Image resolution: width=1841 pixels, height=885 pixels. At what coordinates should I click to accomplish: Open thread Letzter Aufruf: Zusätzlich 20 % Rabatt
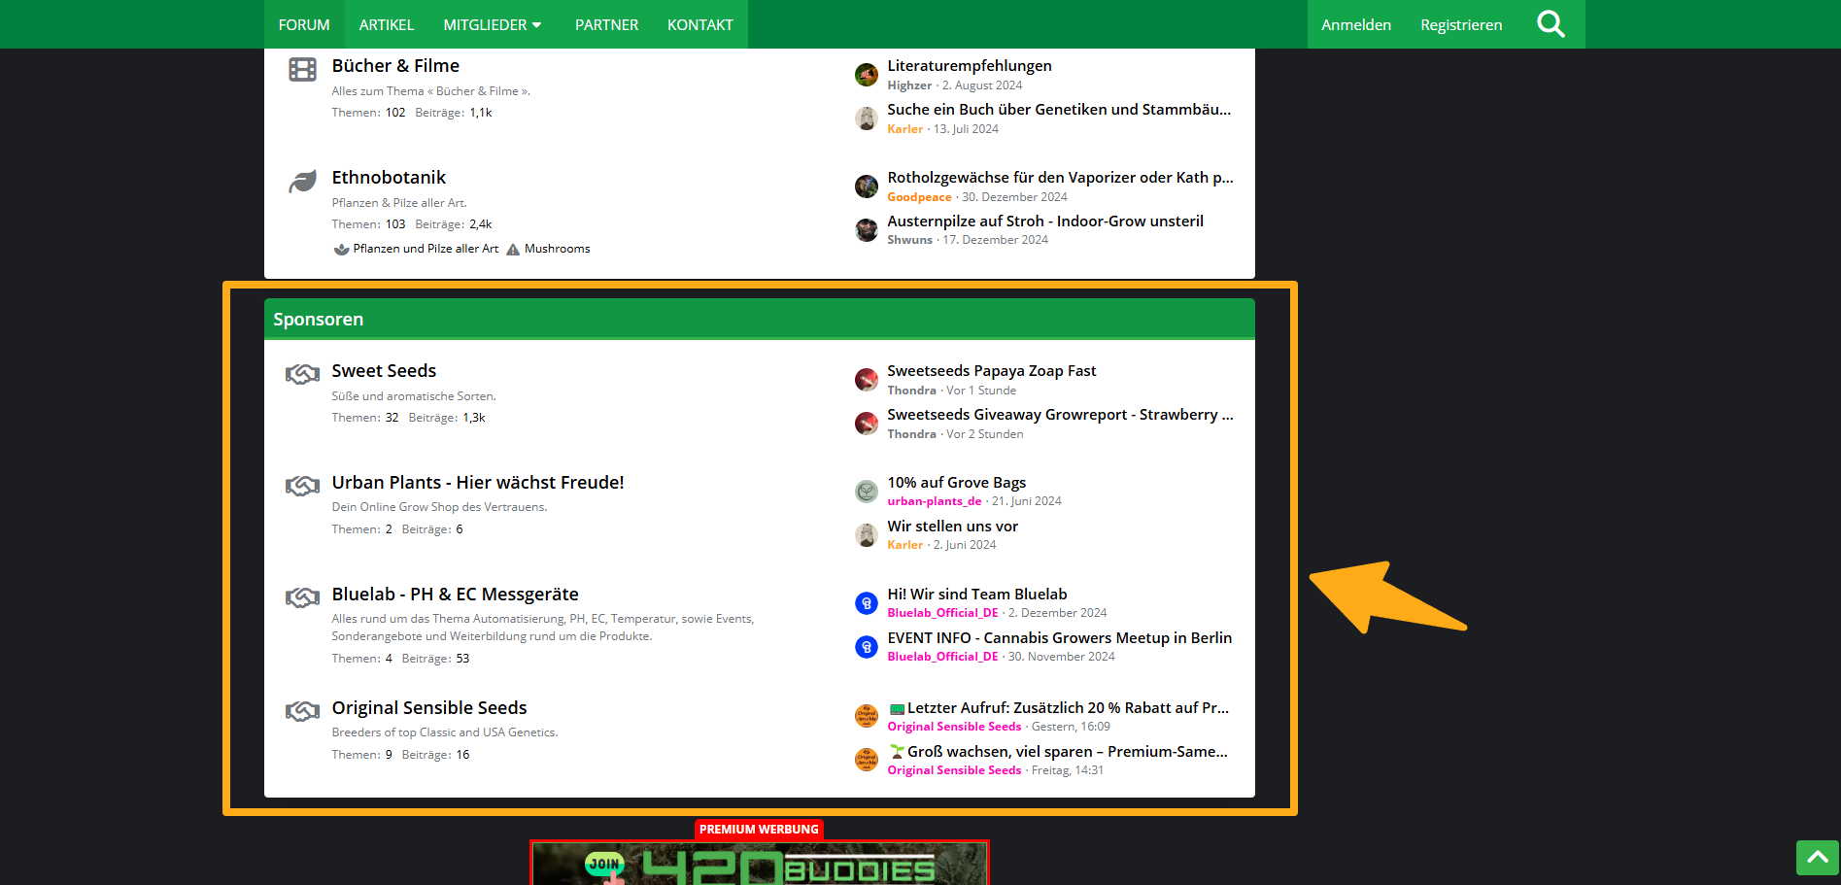[x=1059, y=708]
